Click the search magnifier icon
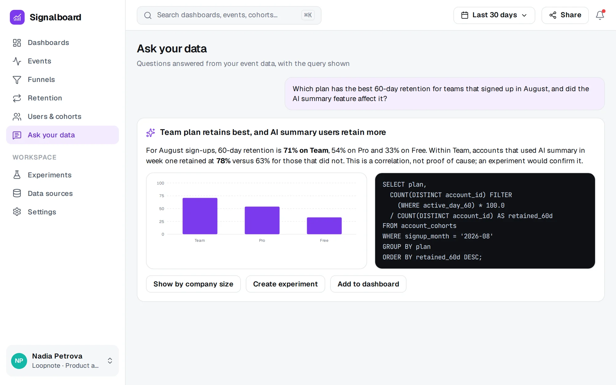Screen dimensions: 616x385 (148, 15)
